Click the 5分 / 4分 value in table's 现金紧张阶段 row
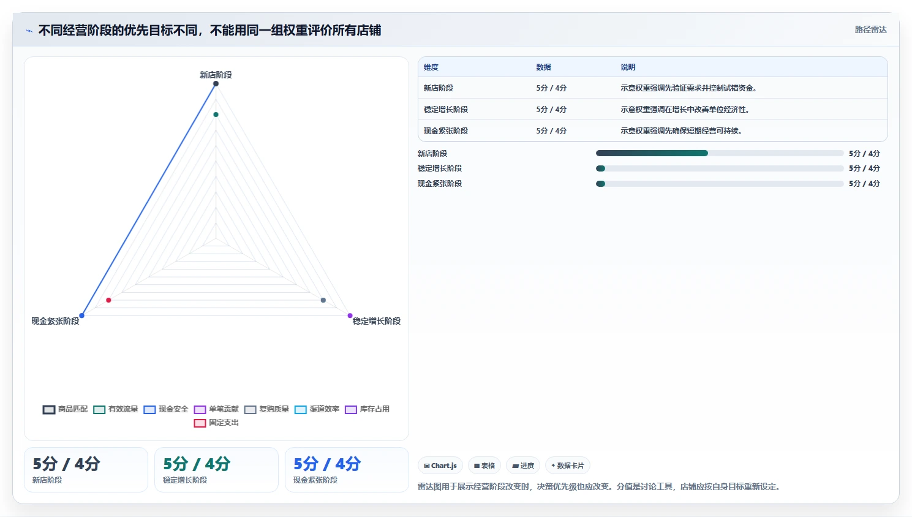 (x=551, y=131)
